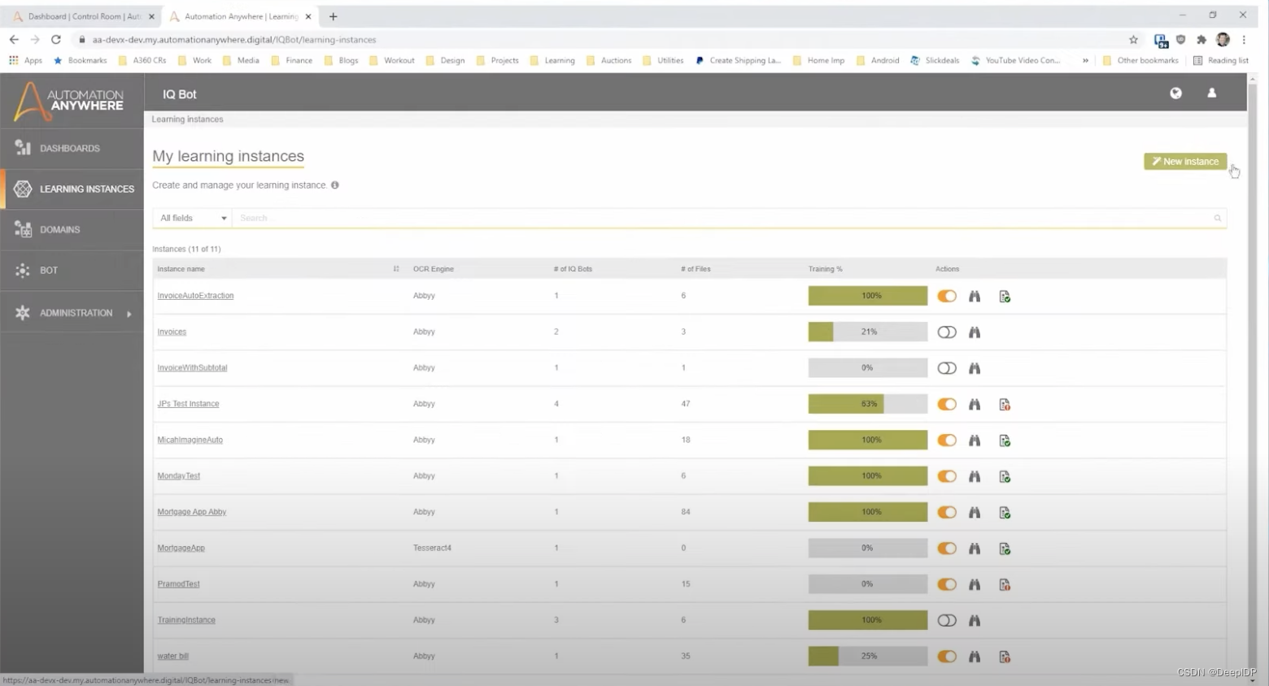The image size is (1269, 686).
Task: Toggle production switch for water bill
Action: (947, 657)
